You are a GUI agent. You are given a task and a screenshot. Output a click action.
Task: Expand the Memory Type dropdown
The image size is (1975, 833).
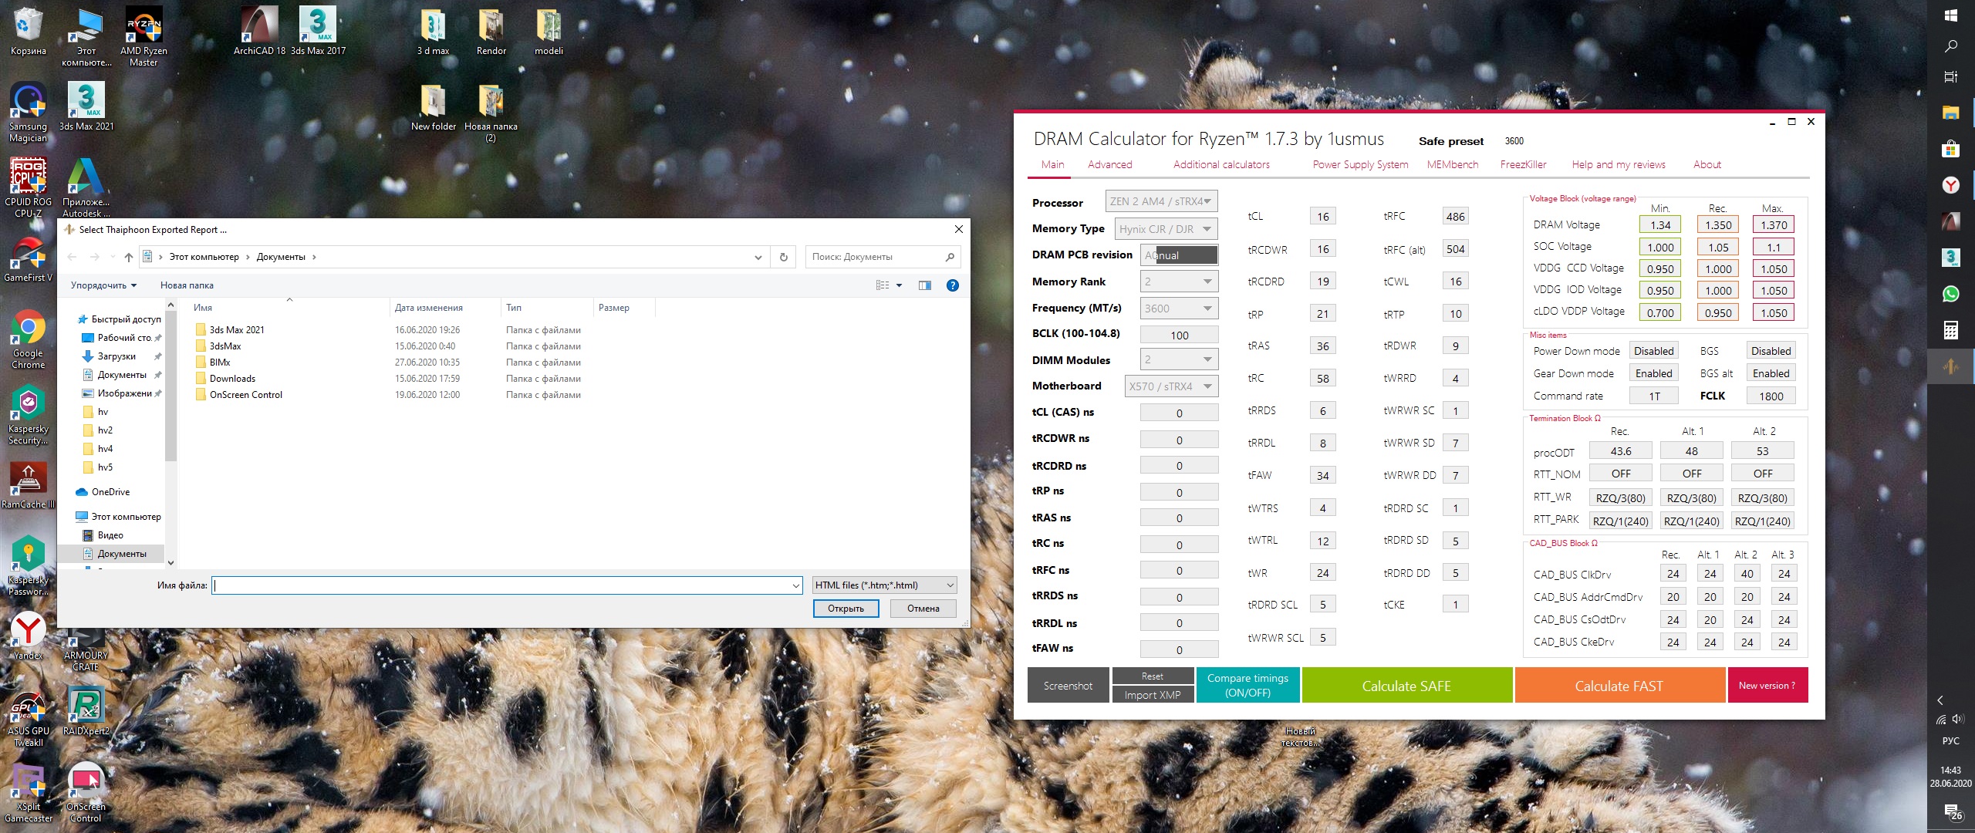[1166, 229]
